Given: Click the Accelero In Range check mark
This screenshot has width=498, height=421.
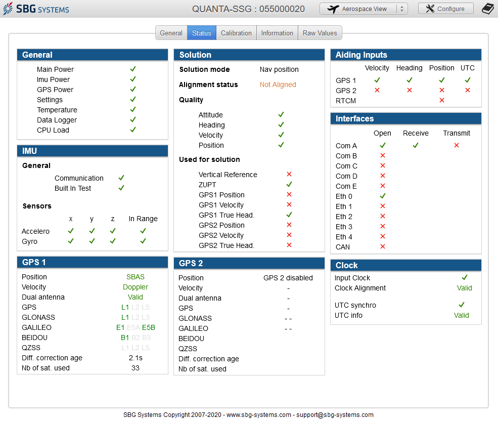Looking at the screenshot, I should pos(143,231).
